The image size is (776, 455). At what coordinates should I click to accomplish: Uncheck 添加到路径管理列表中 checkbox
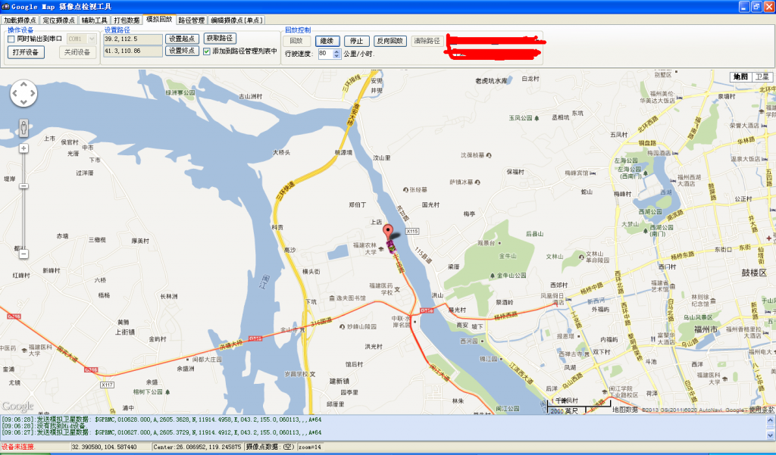207,51
